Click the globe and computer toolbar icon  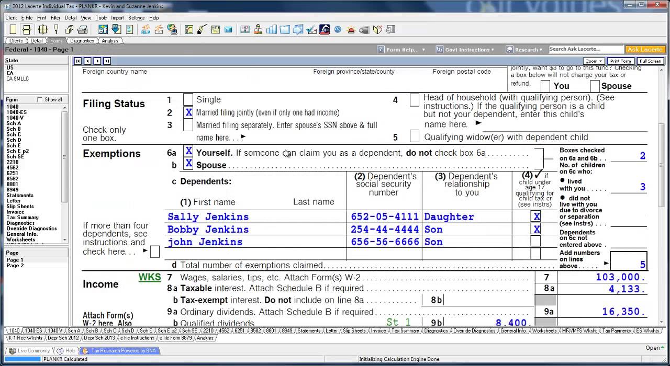click(172, 29)
